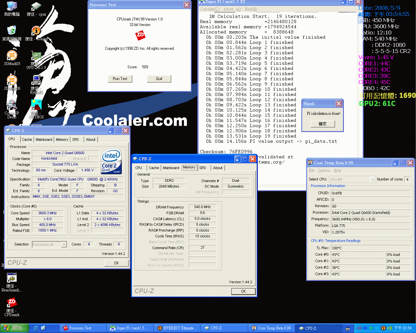Switch to CPU tab in Memory CPU-Z window
Screen dimensions: 416x333
point(139,168)
